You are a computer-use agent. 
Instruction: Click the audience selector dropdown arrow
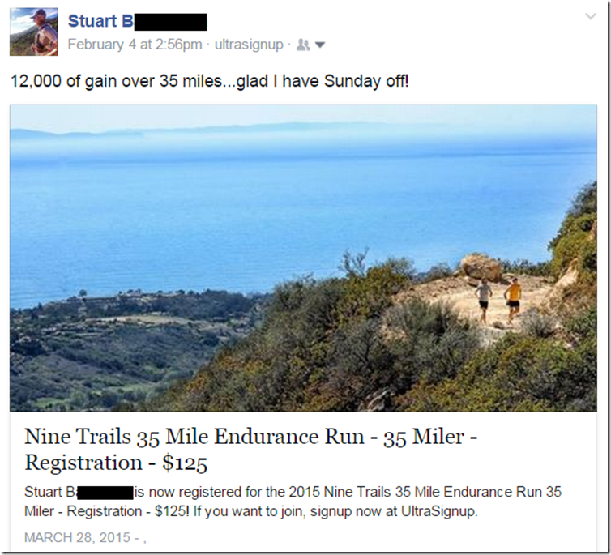click(x=320, y=45)
